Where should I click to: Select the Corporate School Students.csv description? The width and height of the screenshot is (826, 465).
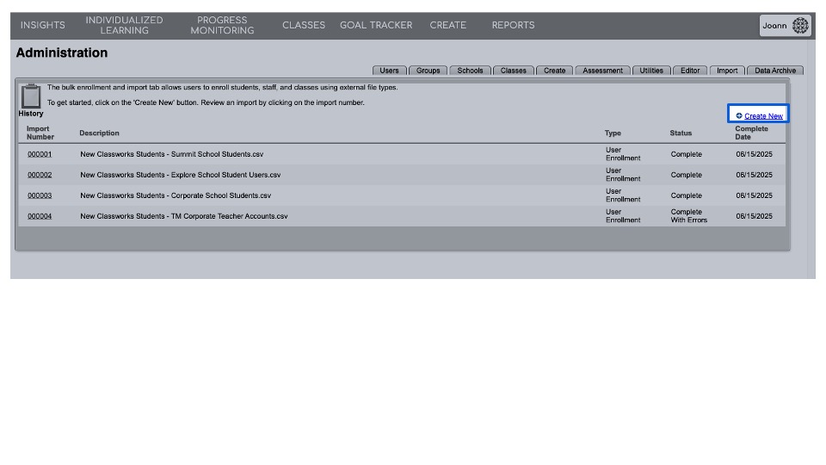click(x=176, y=195)
